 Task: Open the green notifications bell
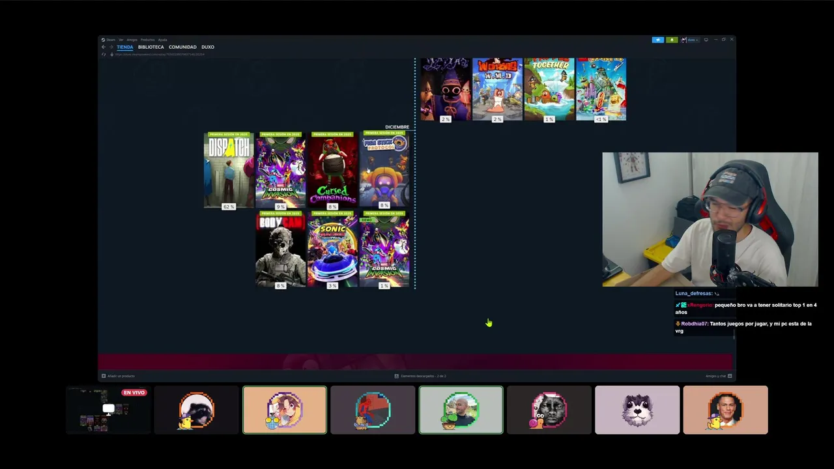(x=672, y=40)
